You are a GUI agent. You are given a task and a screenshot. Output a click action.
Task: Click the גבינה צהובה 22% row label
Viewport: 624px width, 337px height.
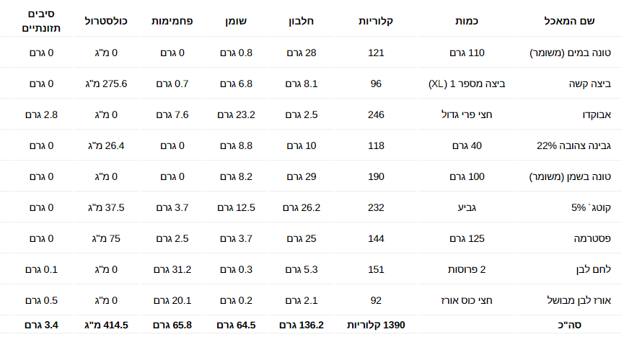tap(574, 146)
